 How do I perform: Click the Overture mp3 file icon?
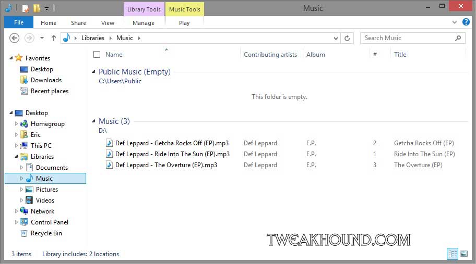[109, 165]
